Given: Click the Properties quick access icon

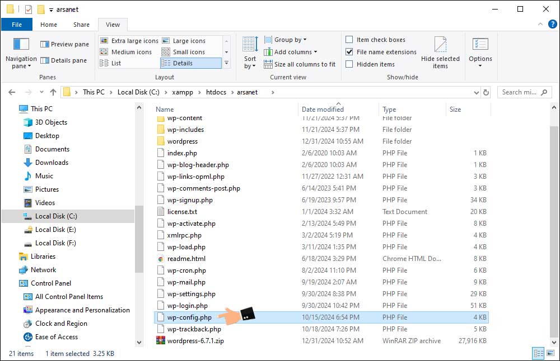Looking at the screenshot, I should pos(29,9).
